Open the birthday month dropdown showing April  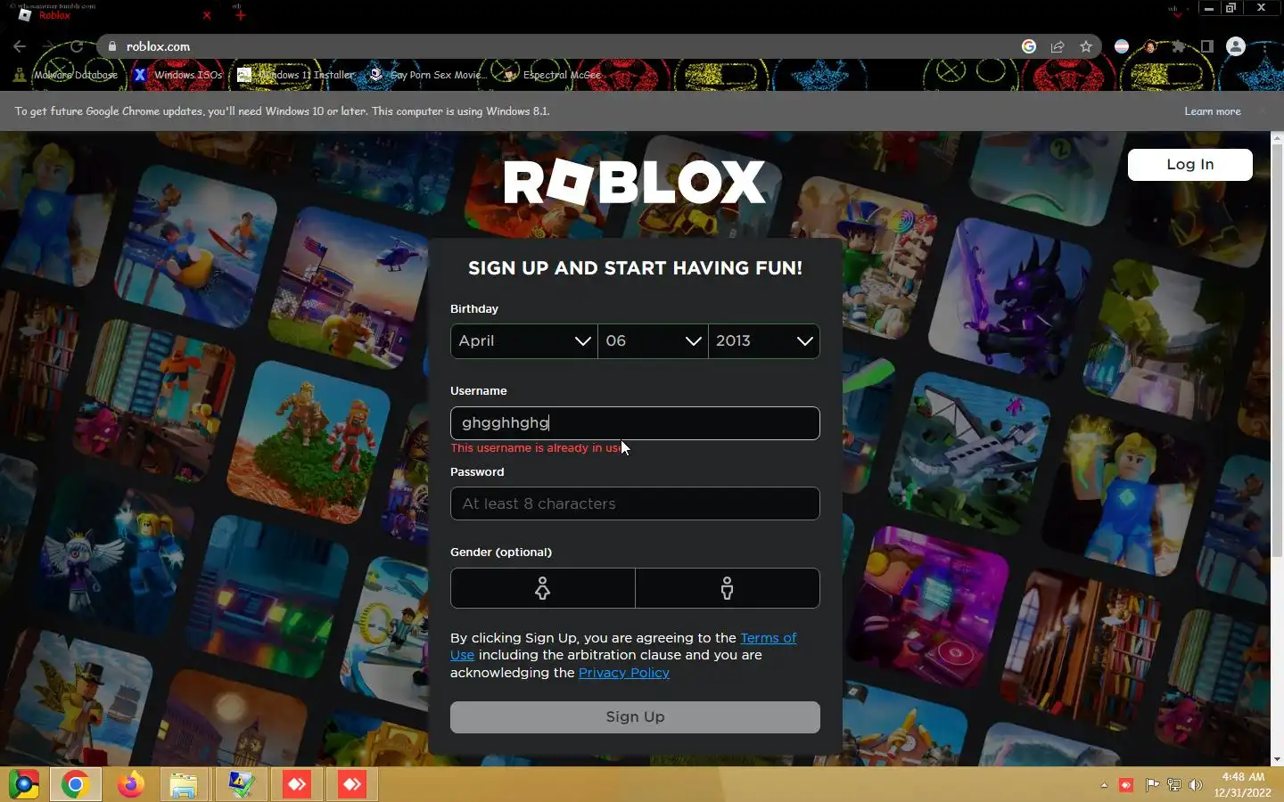pos(523,341)
